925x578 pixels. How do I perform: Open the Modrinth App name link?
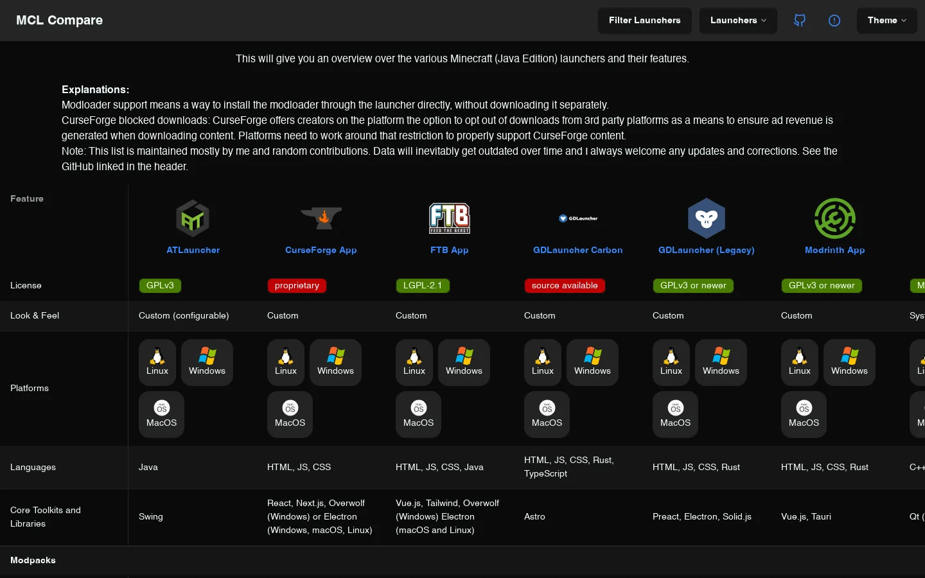835,250
